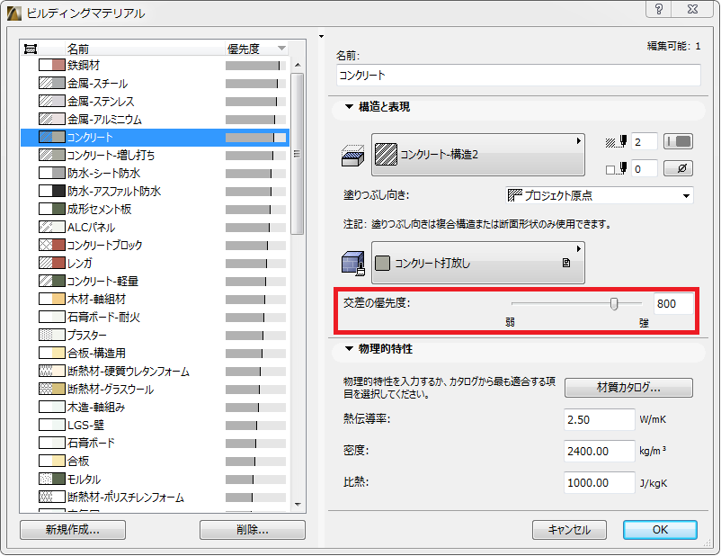721x556 pixels.
Task: Select LGS-壁 in list
Action: pyautogui.click(x=155, y=425)
